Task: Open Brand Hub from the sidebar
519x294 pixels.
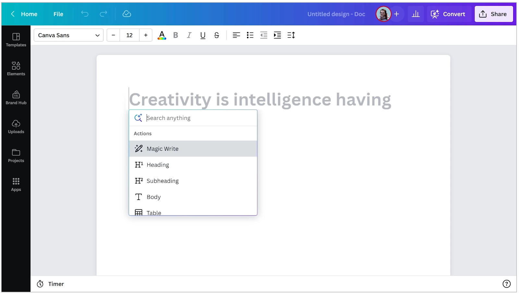Action: coord(16,97)
